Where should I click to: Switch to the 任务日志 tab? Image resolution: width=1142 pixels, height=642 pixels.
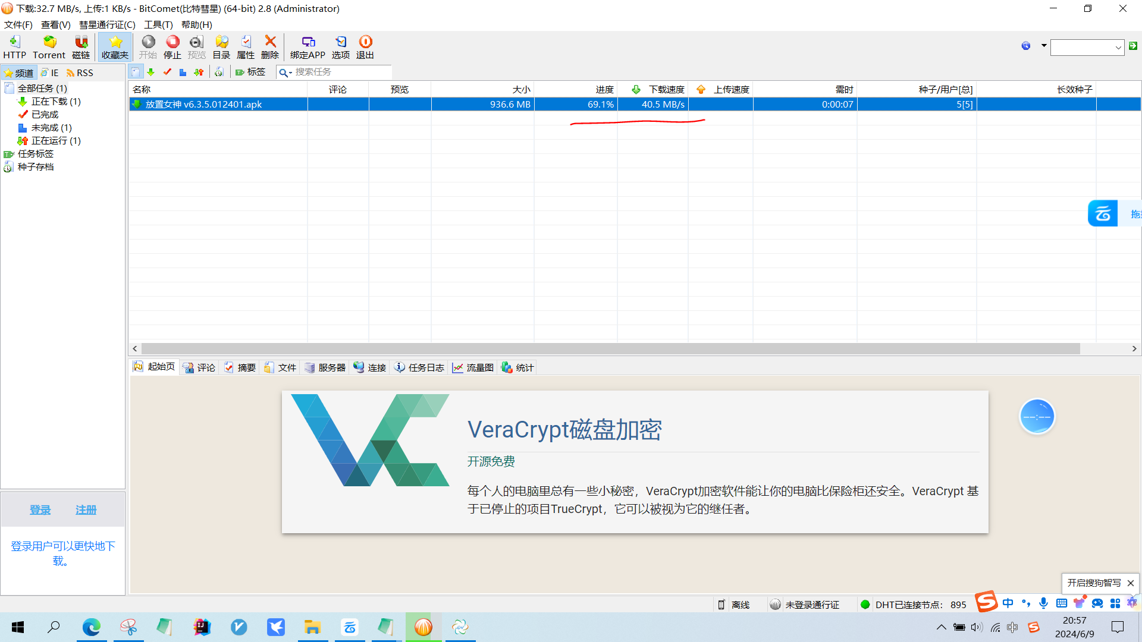pos(420,367)
